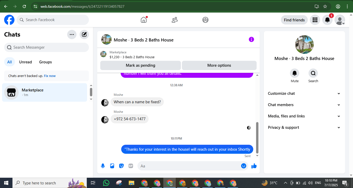Viewport: 353px width, 188px height.
Task: Open the Facebook Home feed icon
Action: [144, 20]
